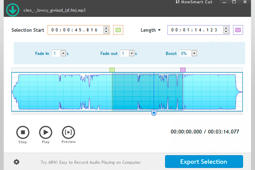
Task: Click the blue playhead position handle
Action: click(154, 113)
